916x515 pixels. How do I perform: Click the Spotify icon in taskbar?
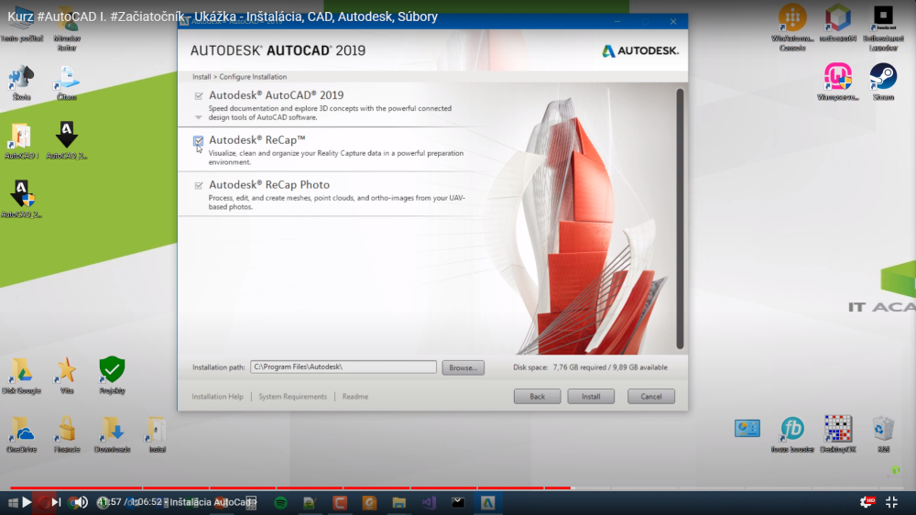coord(280,502)
